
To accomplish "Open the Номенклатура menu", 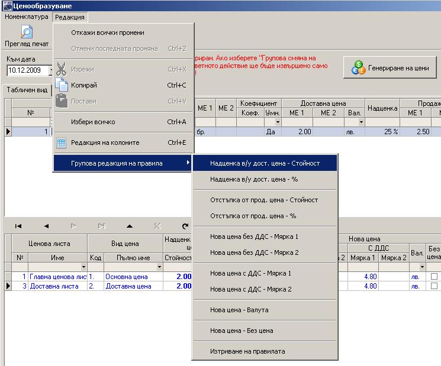I will (27, 17).
